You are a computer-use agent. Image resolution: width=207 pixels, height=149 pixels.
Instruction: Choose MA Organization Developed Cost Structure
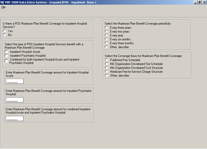(107, 68)
